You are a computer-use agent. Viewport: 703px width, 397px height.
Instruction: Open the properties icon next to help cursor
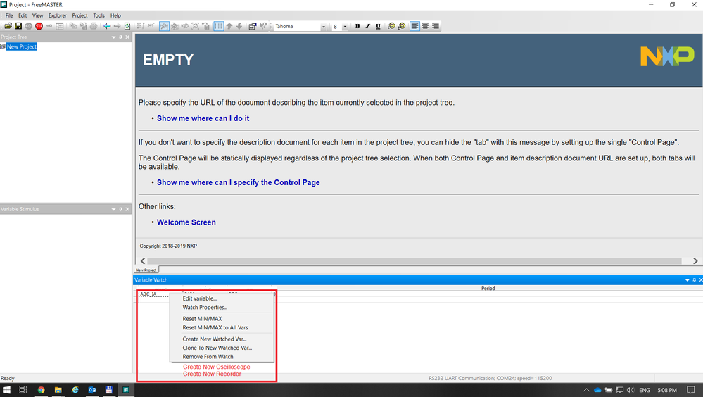(253, 26)
